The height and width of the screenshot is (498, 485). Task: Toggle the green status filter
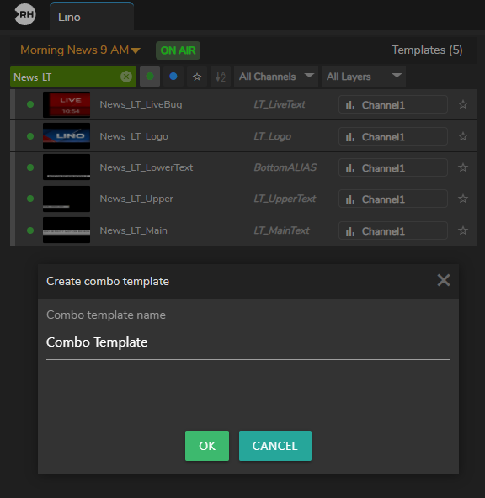pyautogui.click(x=150, y=77)
